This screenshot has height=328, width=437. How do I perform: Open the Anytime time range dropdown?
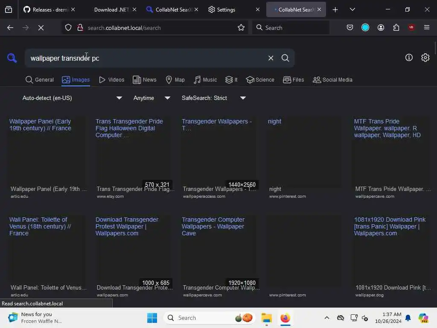151,98
